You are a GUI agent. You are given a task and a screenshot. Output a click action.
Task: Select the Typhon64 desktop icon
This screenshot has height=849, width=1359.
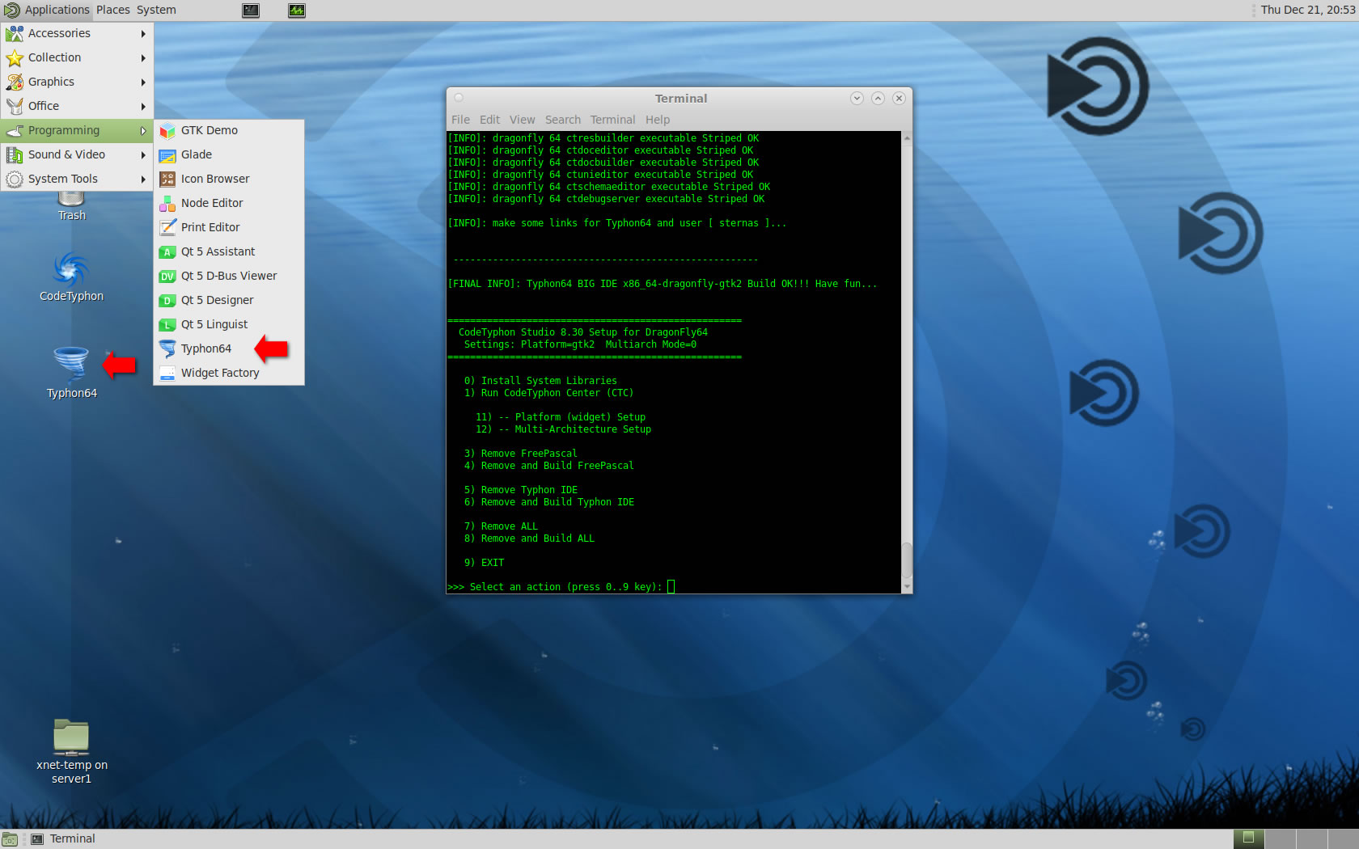point(71,364)
